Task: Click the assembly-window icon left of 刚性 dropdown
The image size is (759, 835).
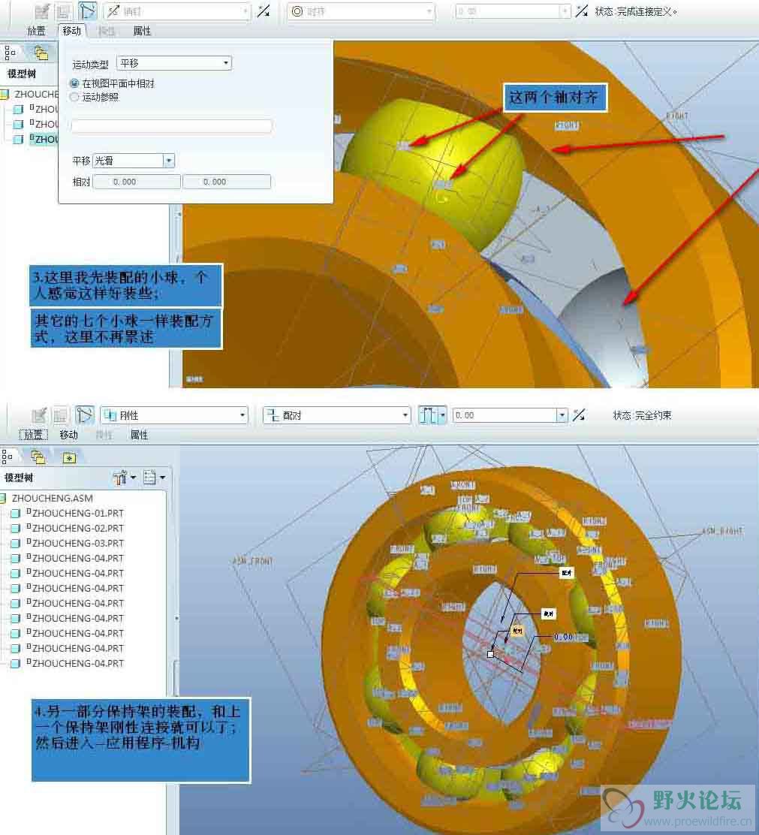Action: tap(60, 415)
